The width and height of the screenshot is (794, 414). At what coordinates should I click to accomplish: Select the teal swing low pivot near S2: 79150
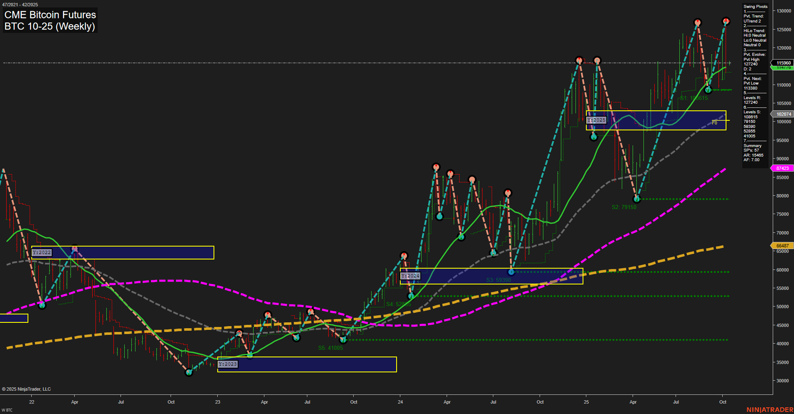(x=636, y=199)
